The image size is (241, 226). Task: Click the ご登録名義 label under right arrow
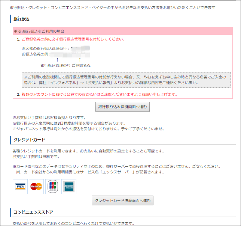coord(81,65)
